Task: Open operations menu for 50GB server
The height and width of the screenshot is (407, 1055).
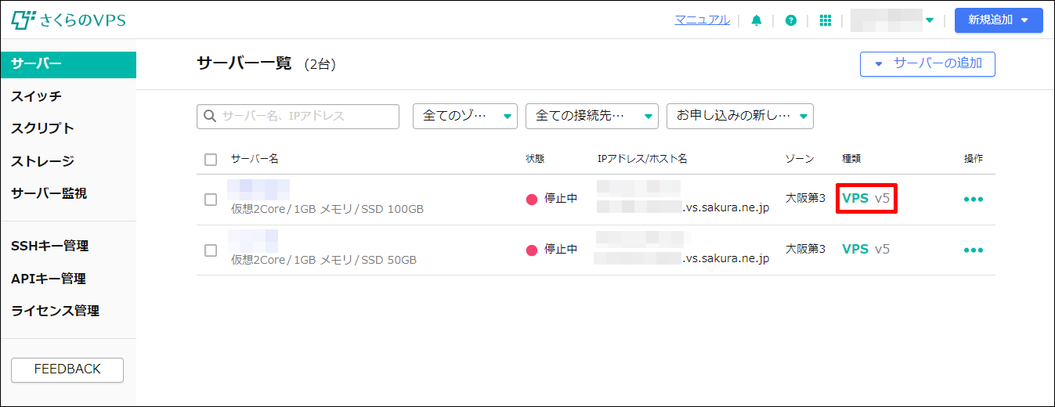Action: pos(973,250)
